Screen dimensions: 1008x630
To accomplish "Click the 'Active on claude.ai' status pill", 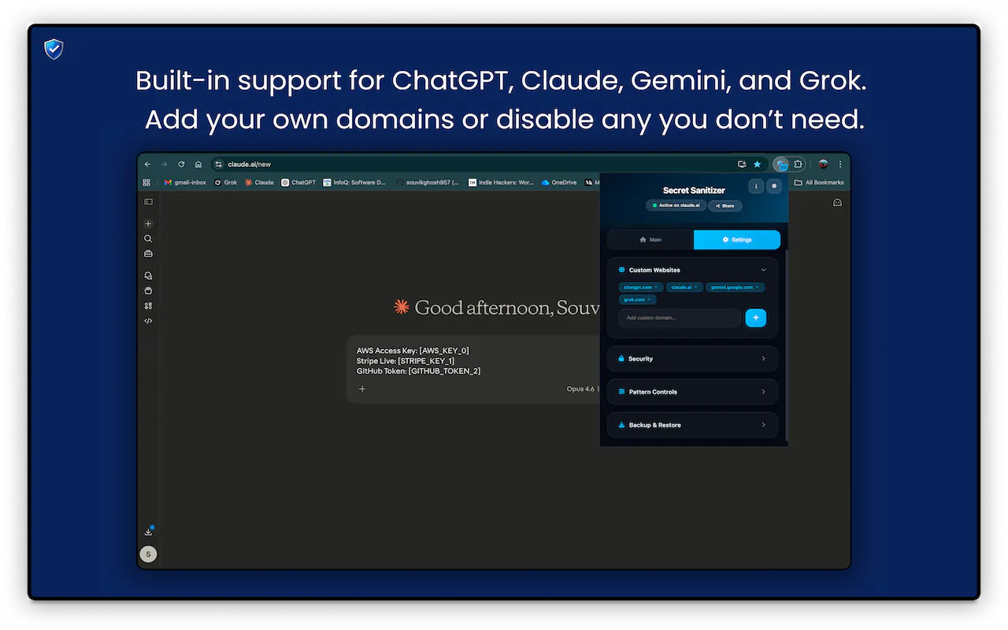I will coord(676,206).
